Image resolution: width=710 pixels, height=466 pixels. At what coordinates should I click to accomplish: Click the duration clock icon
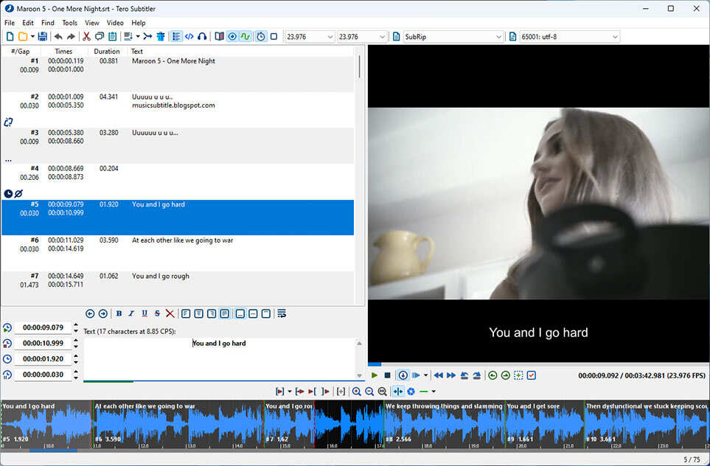pyautogui.click(x=7, y=359)
